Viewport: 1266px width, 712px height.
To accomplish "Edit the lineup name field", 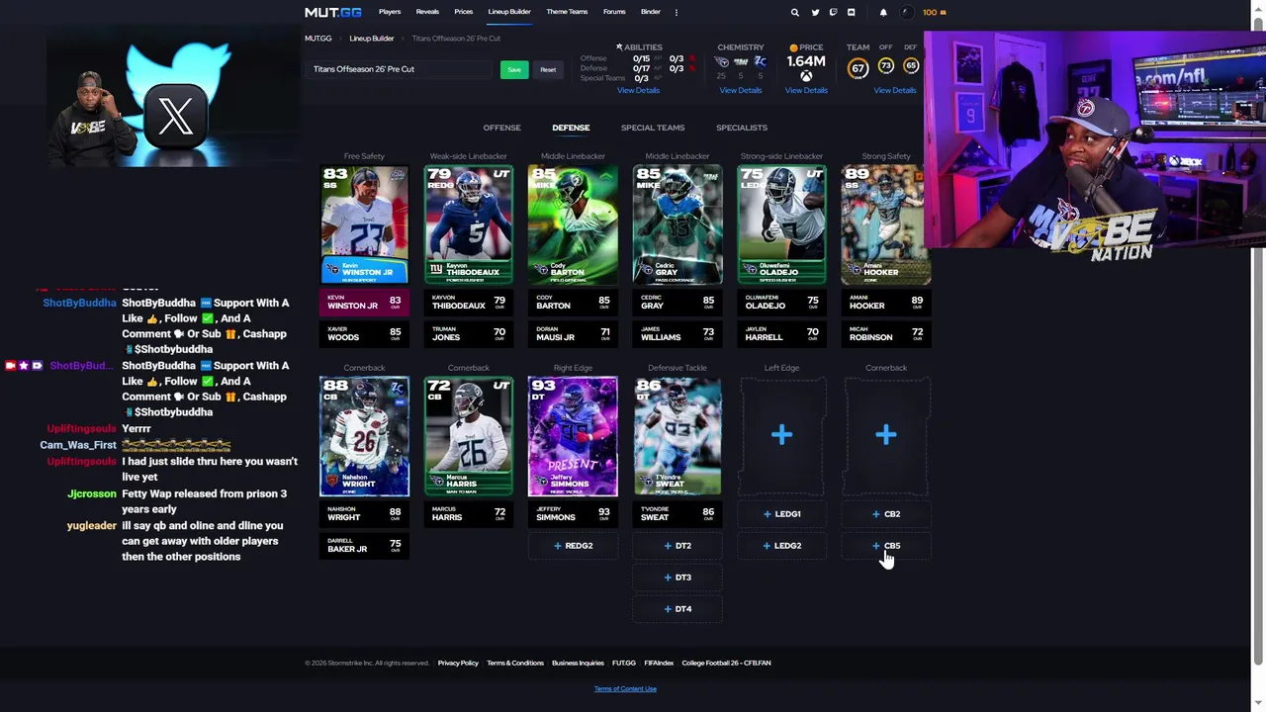I will pos(399,69).
